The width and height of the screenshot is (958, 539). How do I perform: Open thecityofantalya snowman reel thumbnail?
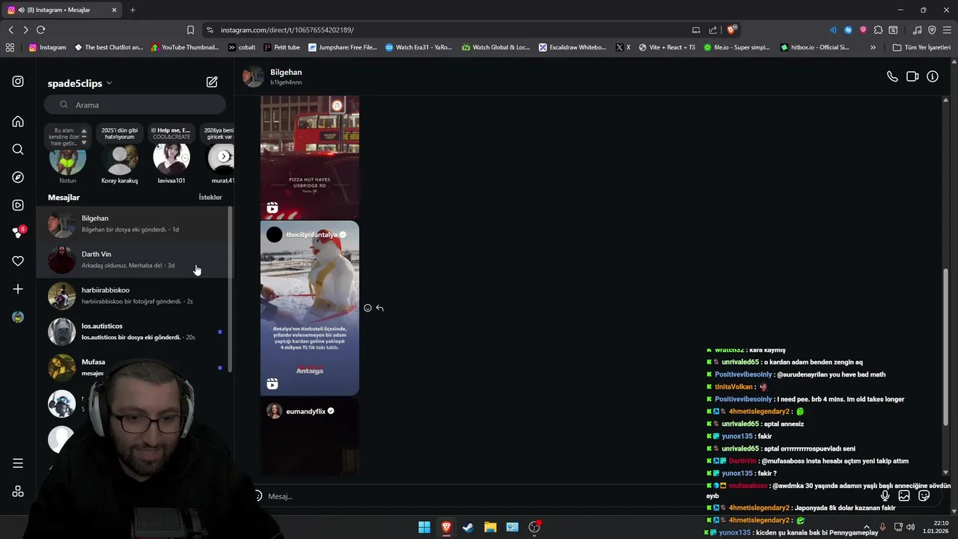tap(310, 308)
